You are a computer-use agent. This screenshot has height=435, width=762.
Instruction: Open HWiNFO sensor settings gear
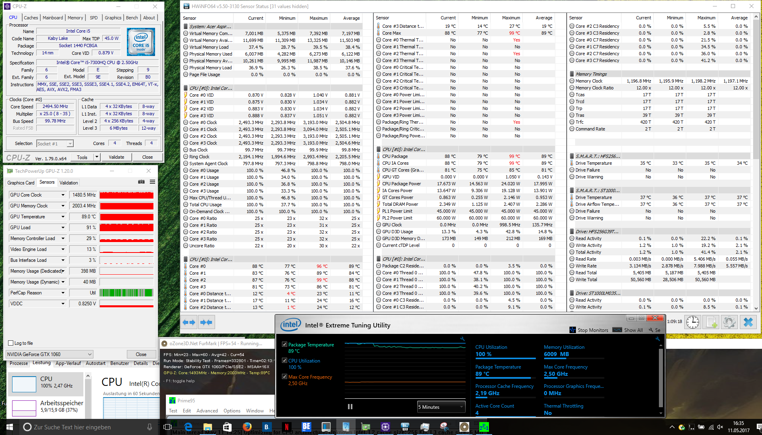(x=729, y=322)
